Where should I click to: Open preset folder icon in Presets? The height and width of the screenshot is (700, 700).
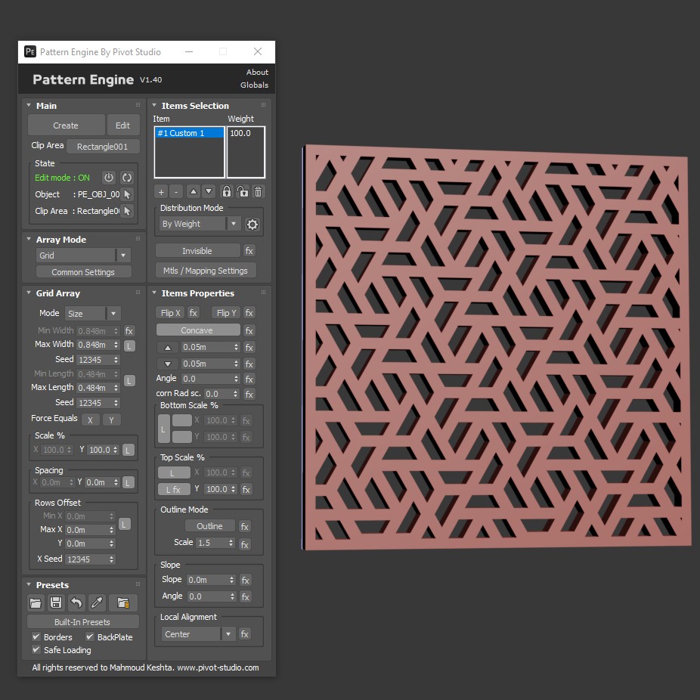click(x=36, y=603)
